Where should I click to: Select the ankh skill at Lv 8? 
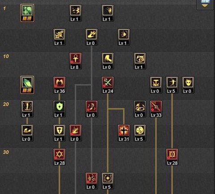(x=76, y=61)
